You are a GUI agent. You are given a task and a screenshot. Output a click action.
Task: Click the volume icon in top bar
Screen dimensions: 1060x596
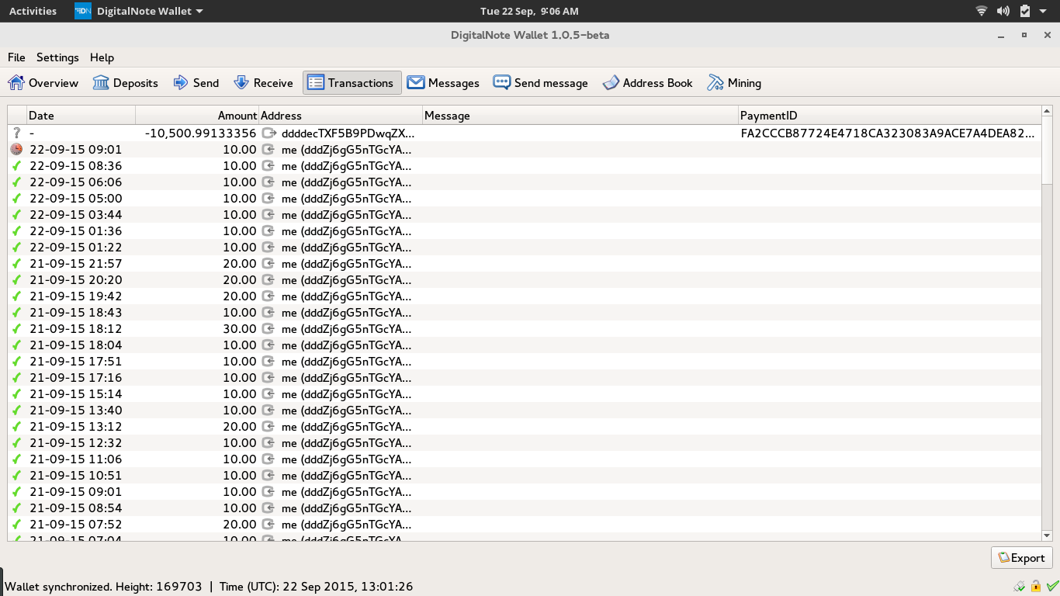click(x=1003, y=11)
